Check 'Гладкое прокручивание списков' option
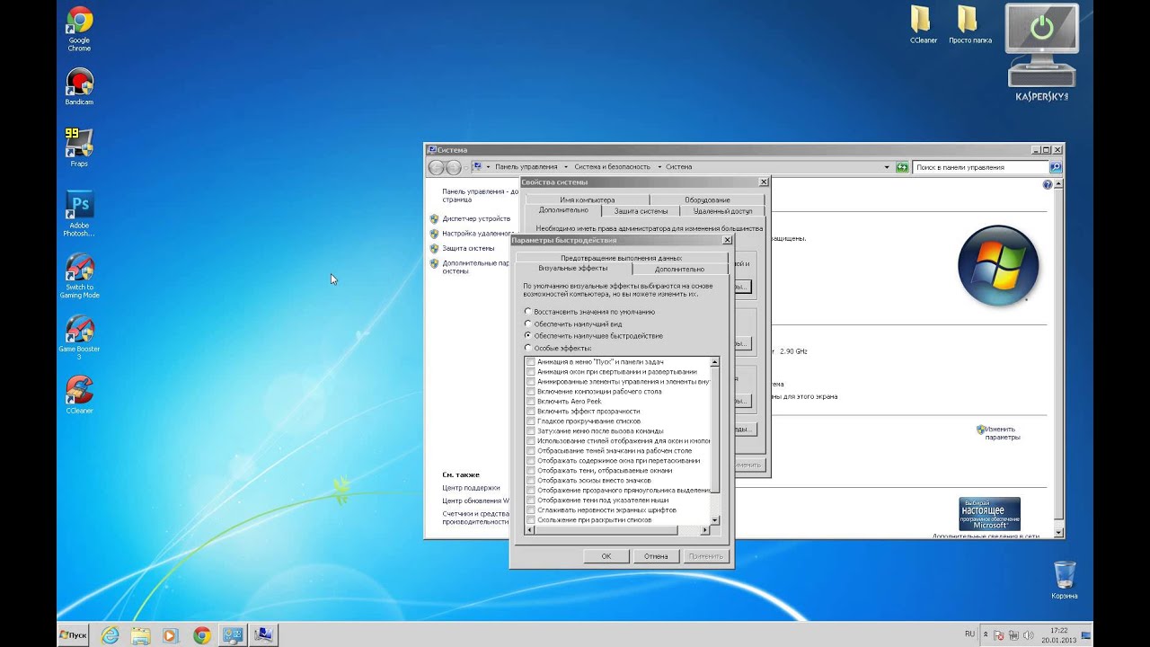 click(x=531, y=421)
